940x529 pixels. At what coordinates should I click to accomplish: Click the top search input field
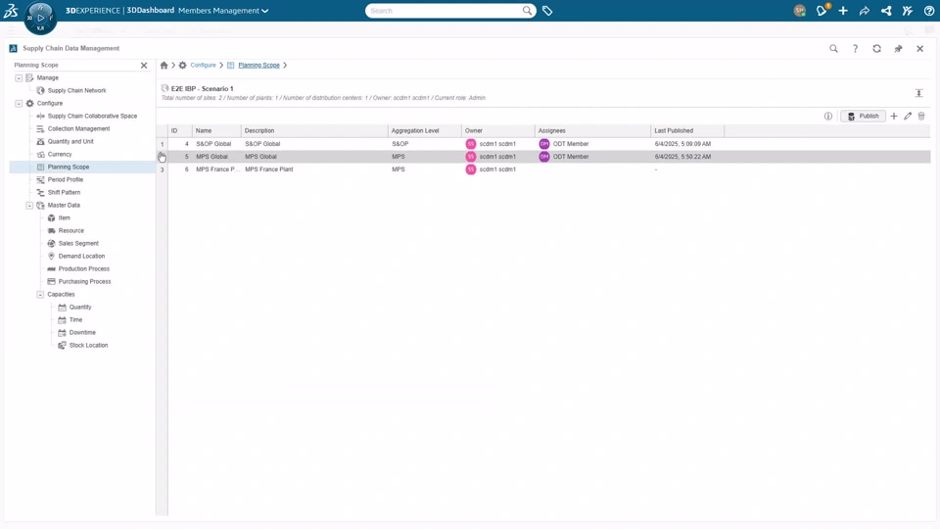click(x=445, y=11)
